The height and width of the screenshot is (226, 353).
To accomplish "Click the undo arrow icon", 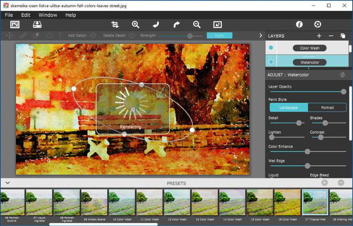I will (x=156, y=25).
